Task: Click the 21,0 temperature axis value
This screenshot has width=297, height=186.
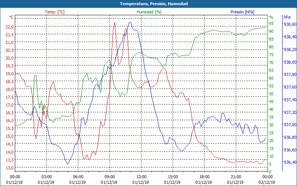Action: pos(10,42)
